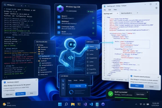Select the TabView component icon
Image resolution: width=162 pixels, height=108 pixels.
(88, 51)
